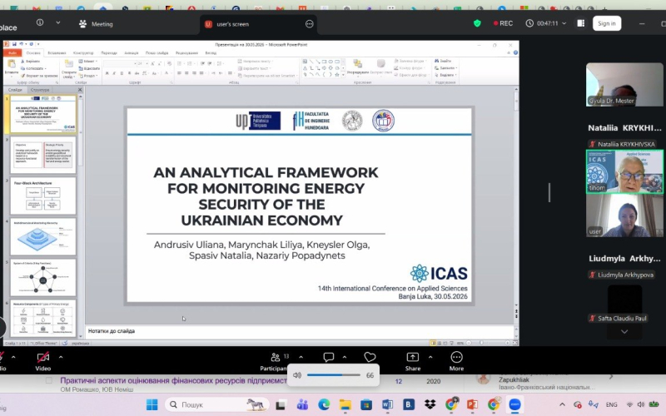Switch to the Конструктор ribbon tab

pos(83,53)
